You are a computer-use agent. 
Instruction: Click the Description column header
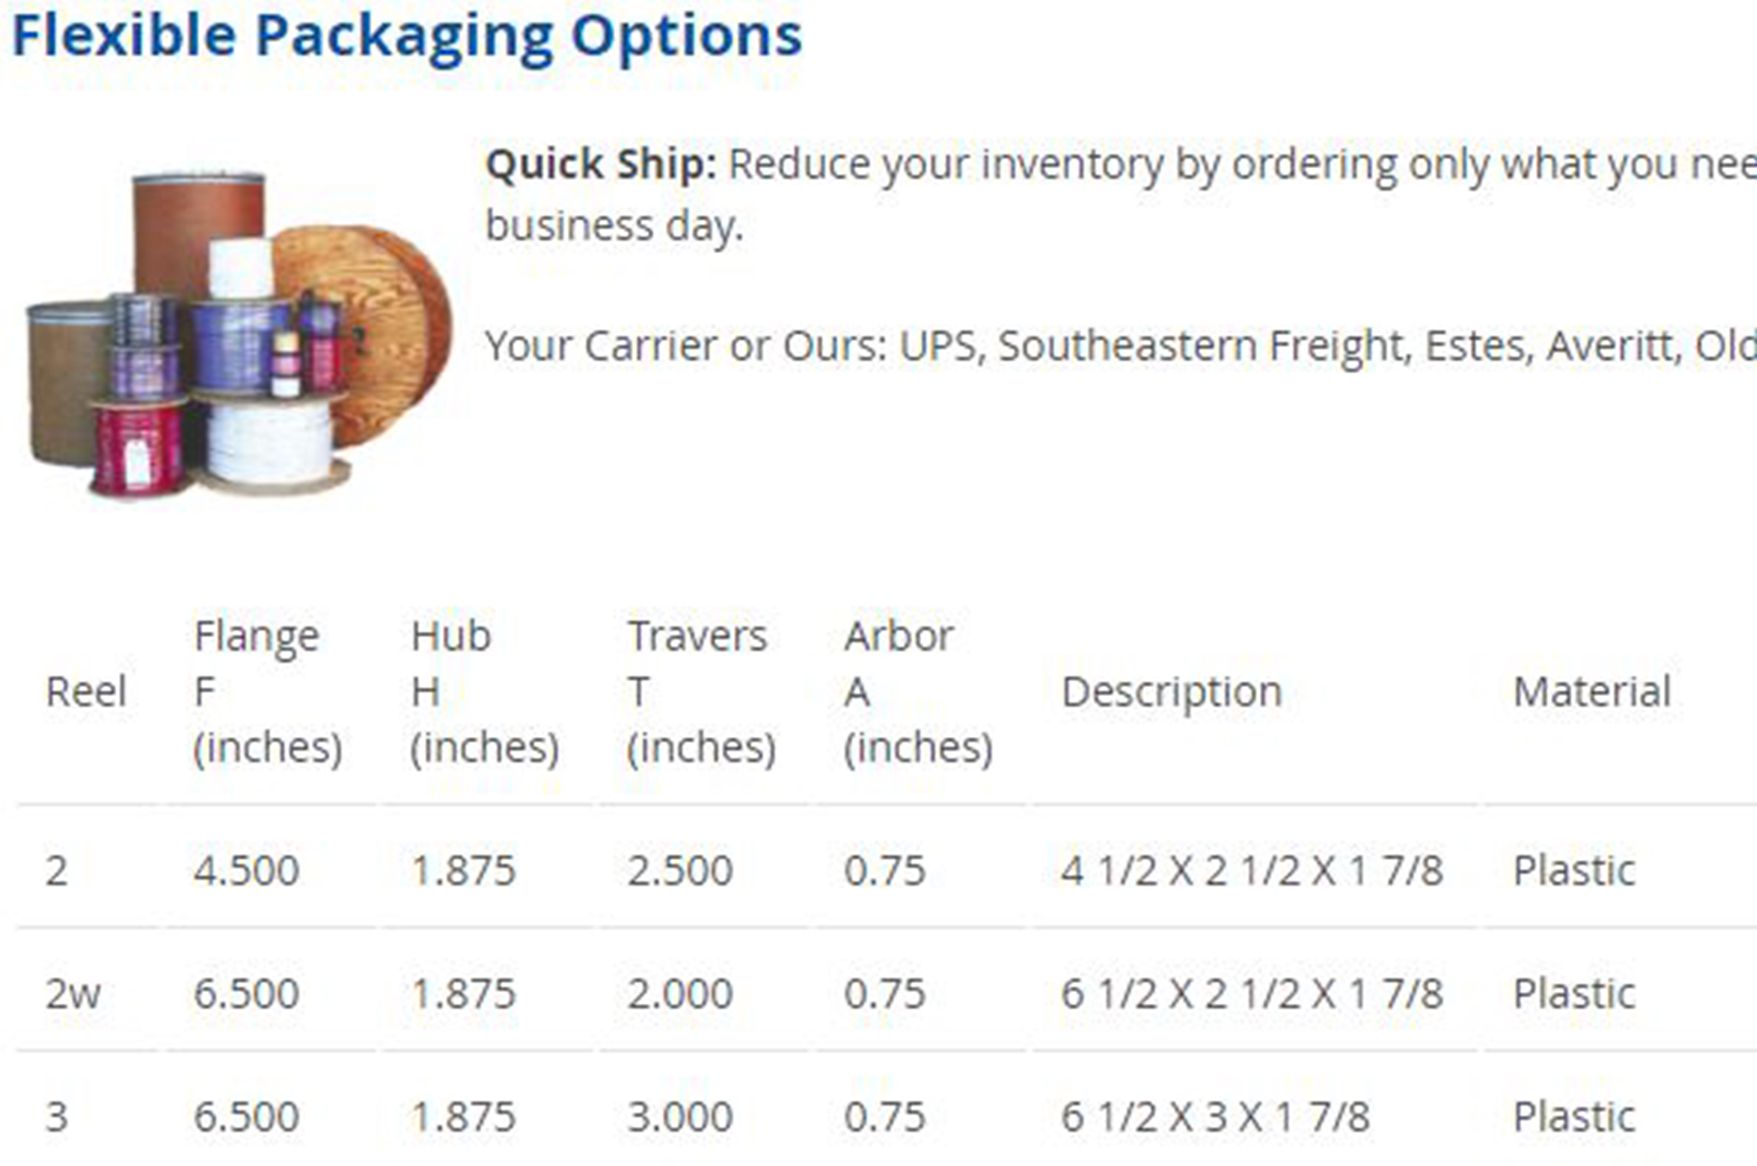1171,692
